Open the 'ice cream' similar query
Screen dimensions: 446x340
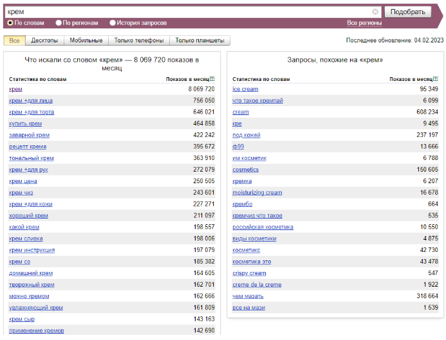tap(245, 89)
